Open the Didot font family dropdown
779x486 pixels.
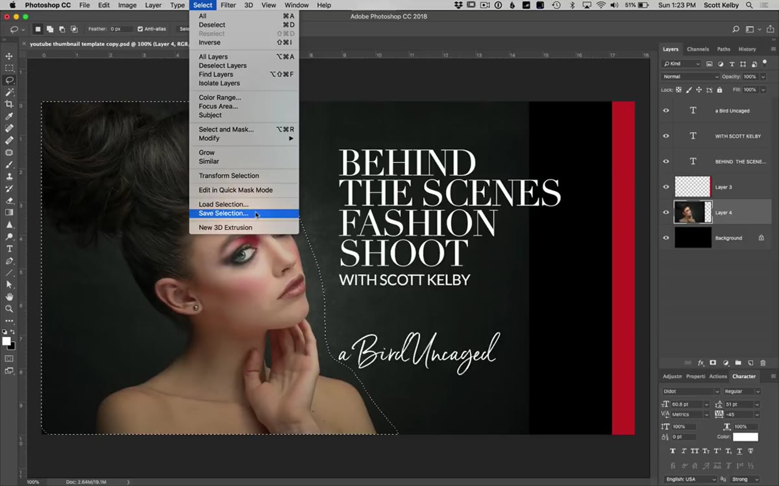(x=691, y=391)
